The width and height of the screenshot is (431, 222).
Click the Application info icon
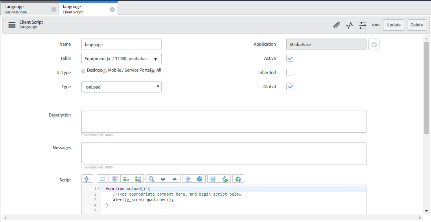[374, 44]
